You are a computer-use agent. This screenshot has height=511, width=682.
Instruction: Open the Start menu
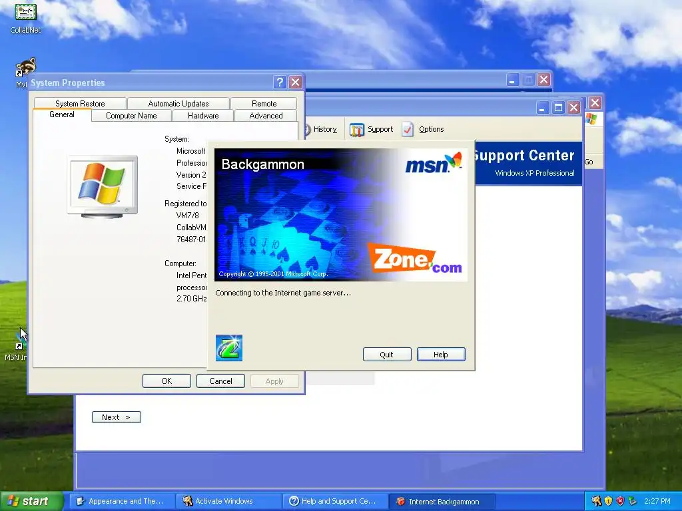[31, 501]
